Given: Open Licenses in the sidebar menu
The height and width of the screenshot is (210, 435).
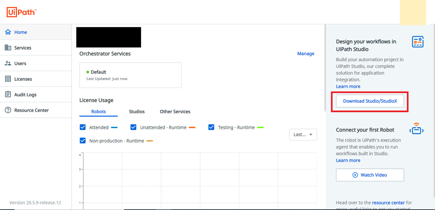Looking at the screenshot, I should pos(36,79).
